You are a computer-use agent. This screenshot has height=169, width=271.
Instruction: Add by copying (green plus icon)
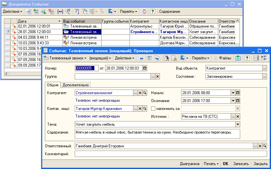pos(36,11)
